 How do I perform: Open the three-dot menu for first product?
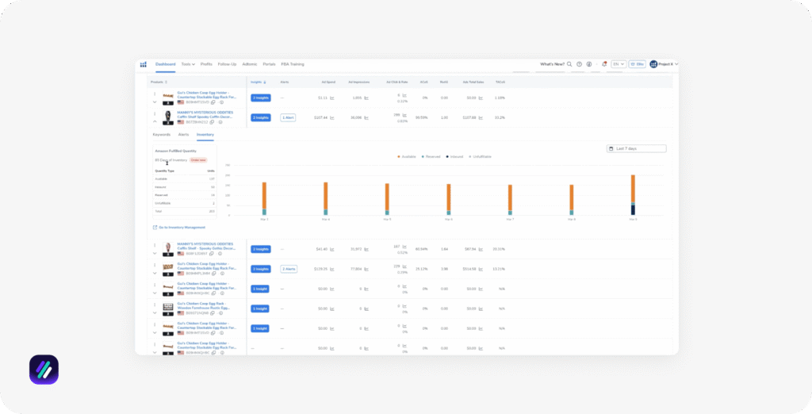coord(155,94)
